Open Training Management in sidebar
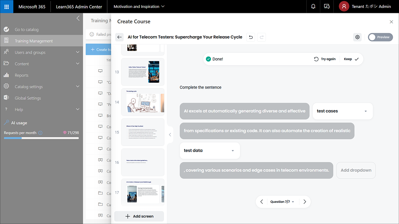 tap(34, 41)
